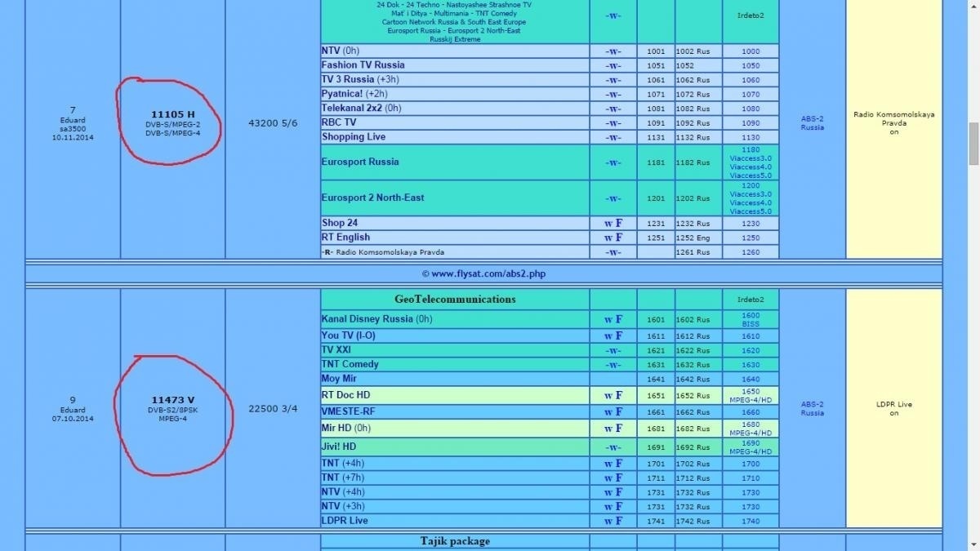Click the w F link in RT English row

(613, 238)
